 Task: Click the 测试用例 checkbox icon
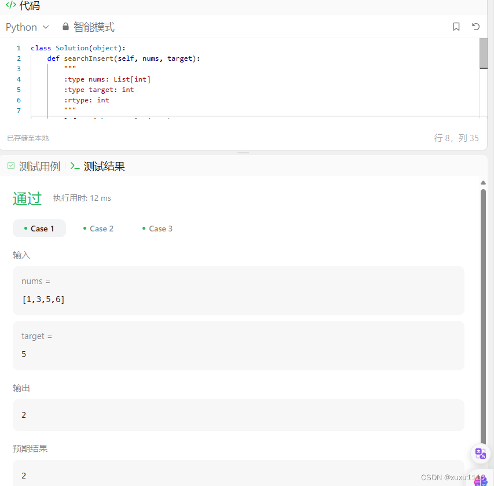11,165
